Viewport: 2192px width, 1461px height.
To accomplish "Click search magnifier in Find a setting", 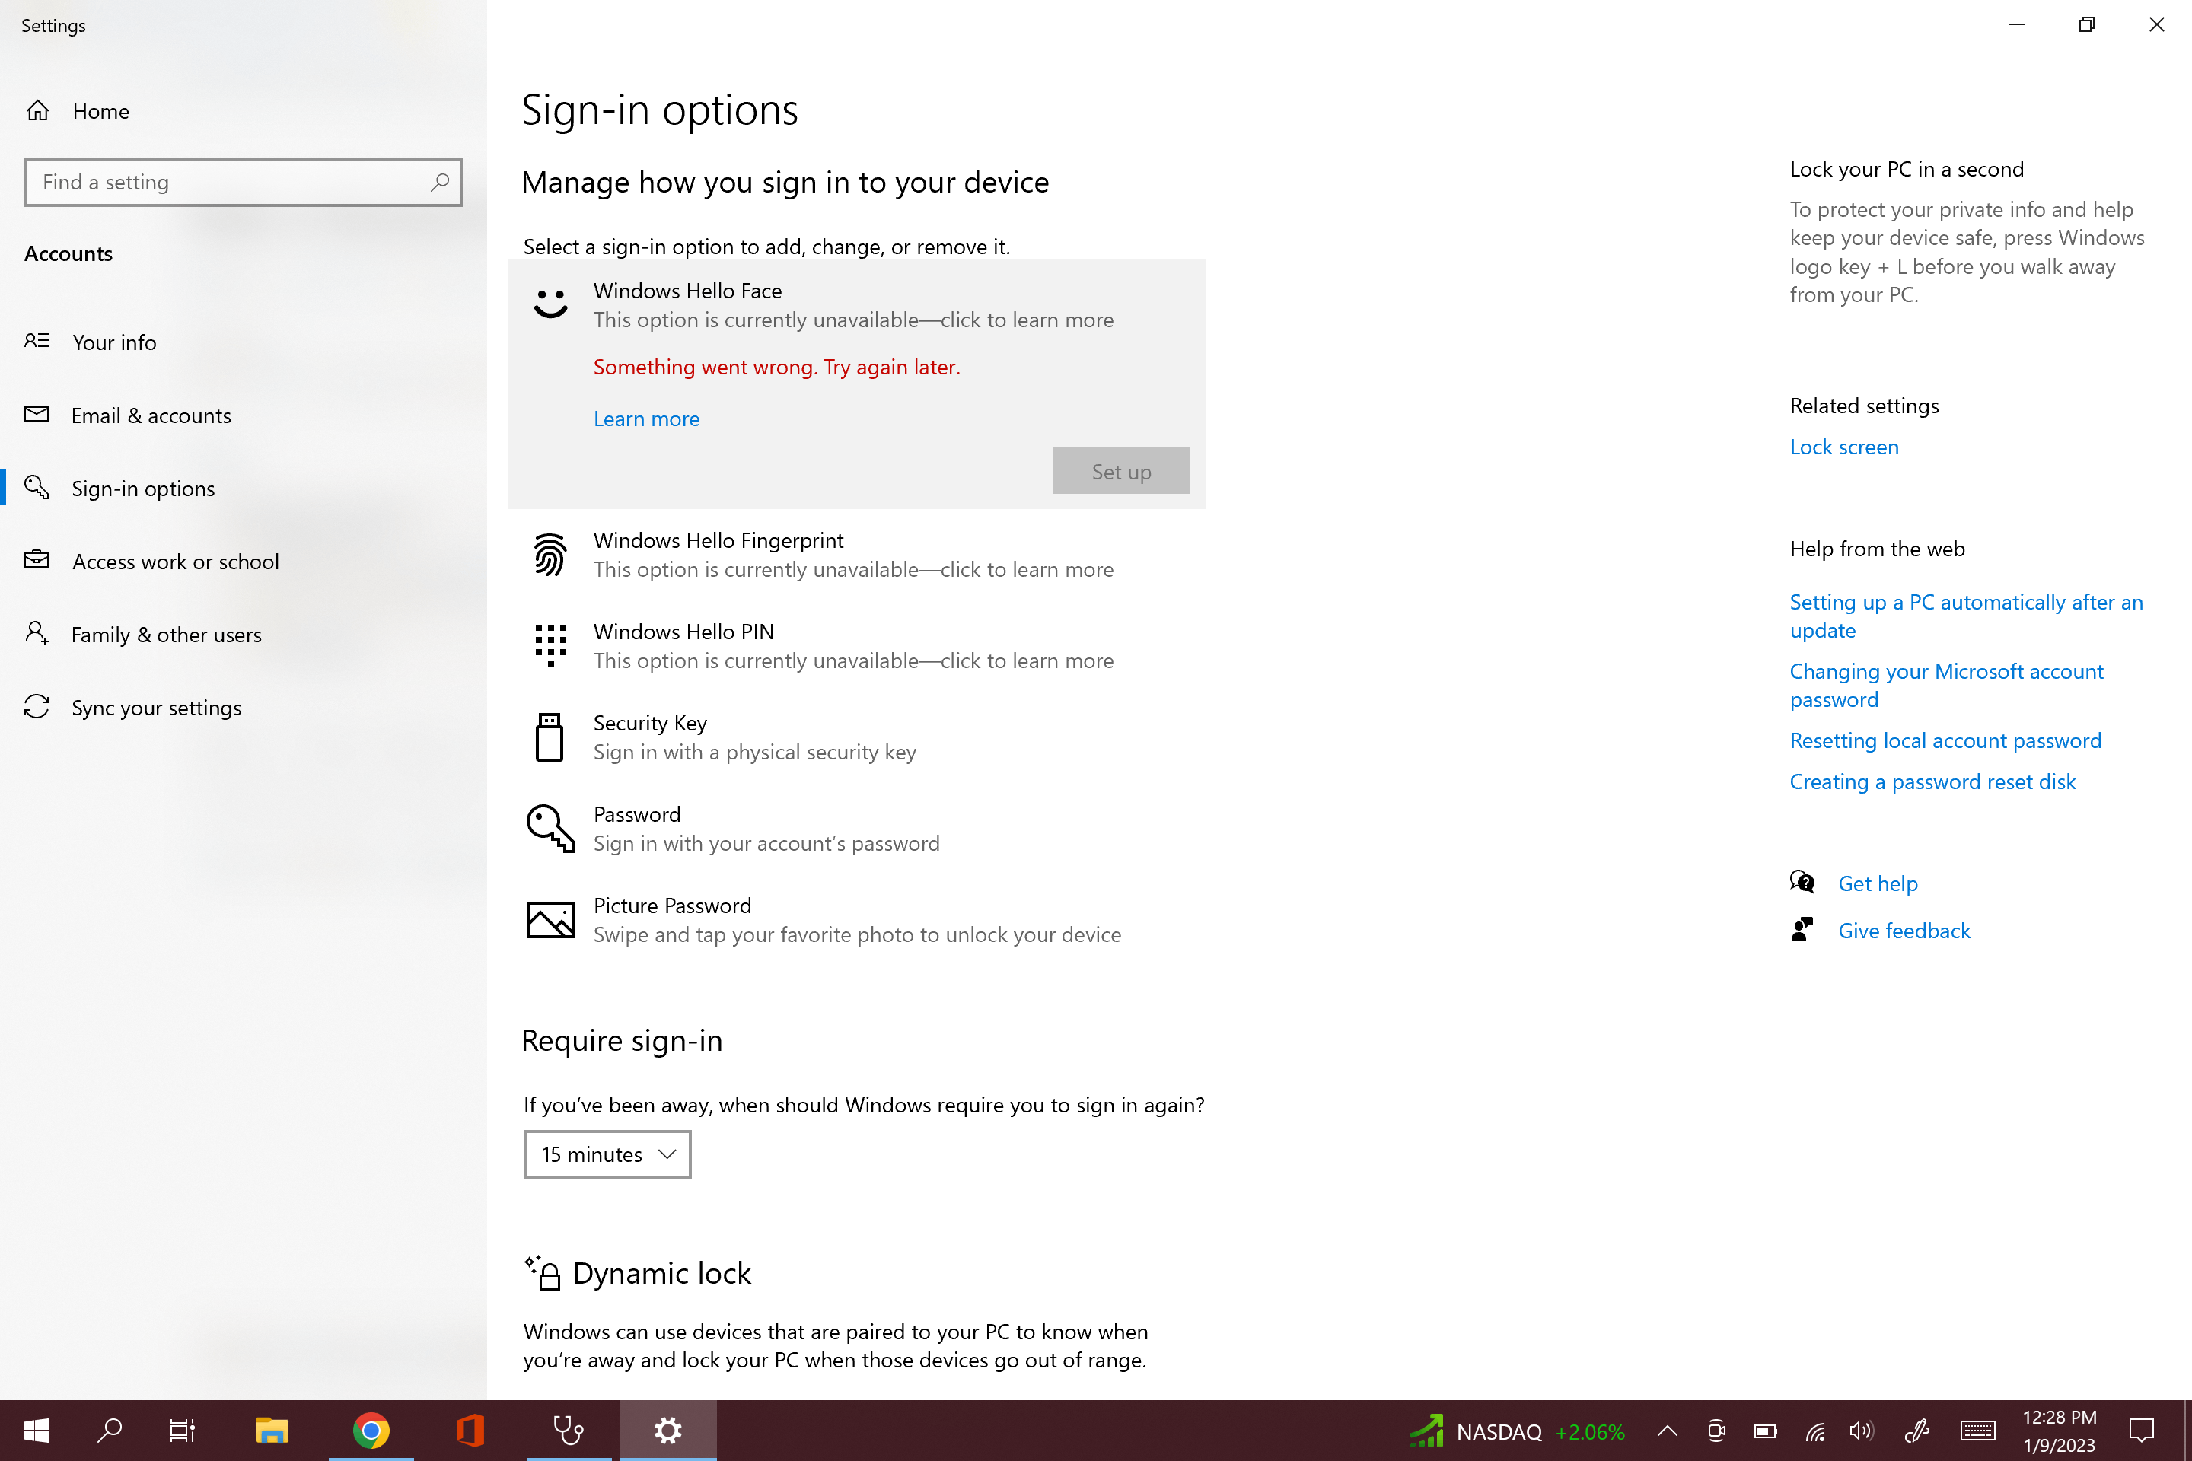I will pyautogui.click(x=440, y=182).
